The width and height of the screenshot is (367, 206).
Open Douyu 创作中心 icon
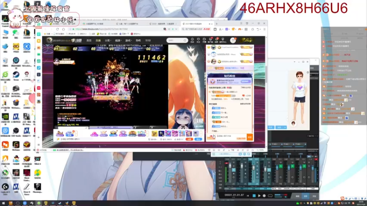pos(222,40)
